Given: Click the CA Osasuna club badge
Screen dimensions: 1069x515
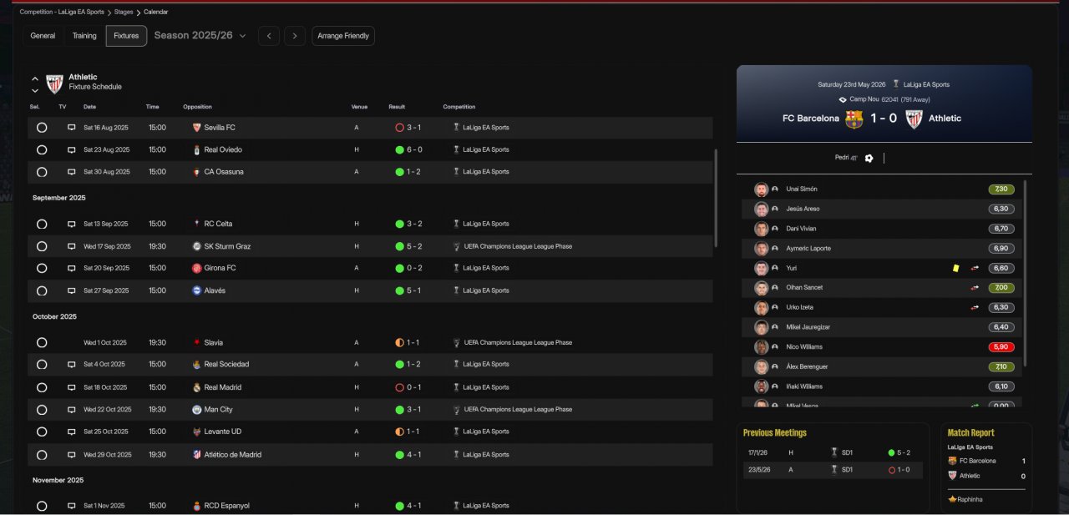Looking at the screenshot, I should pyautogui.click(x=196, y=172).
